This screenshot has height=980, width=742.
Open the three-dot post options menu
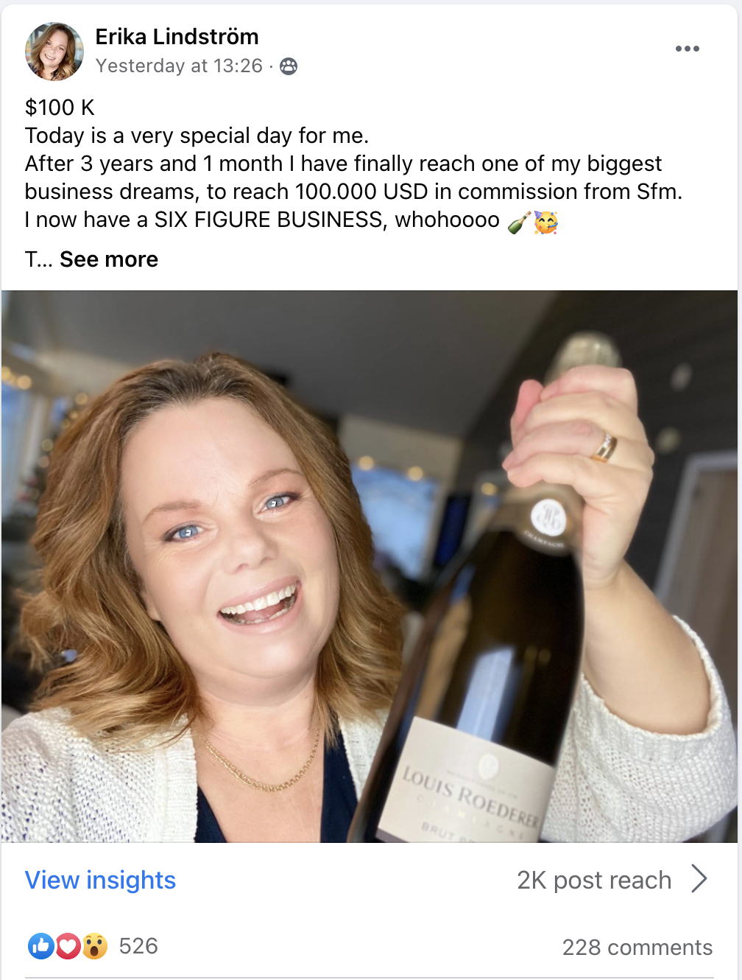687,49
